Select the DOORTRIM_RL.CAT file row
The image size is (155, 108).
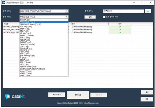(78, 32)
